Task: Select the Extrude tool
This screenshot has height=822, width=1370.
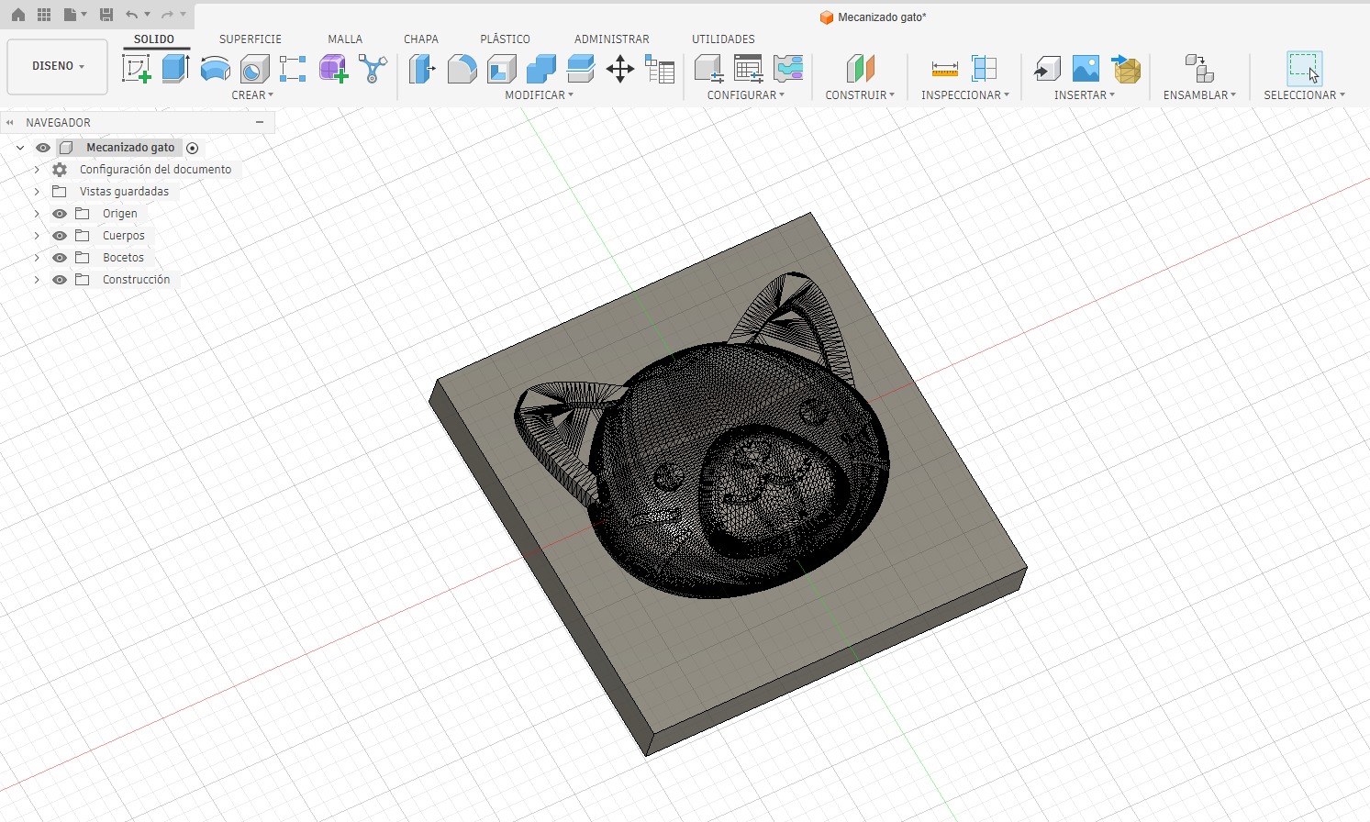Action: coord(175,69)
